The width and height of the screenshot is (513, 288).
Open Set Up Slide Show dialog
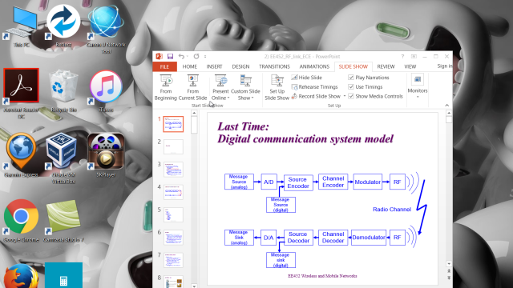pyautogui.click(x=277, y=87)
